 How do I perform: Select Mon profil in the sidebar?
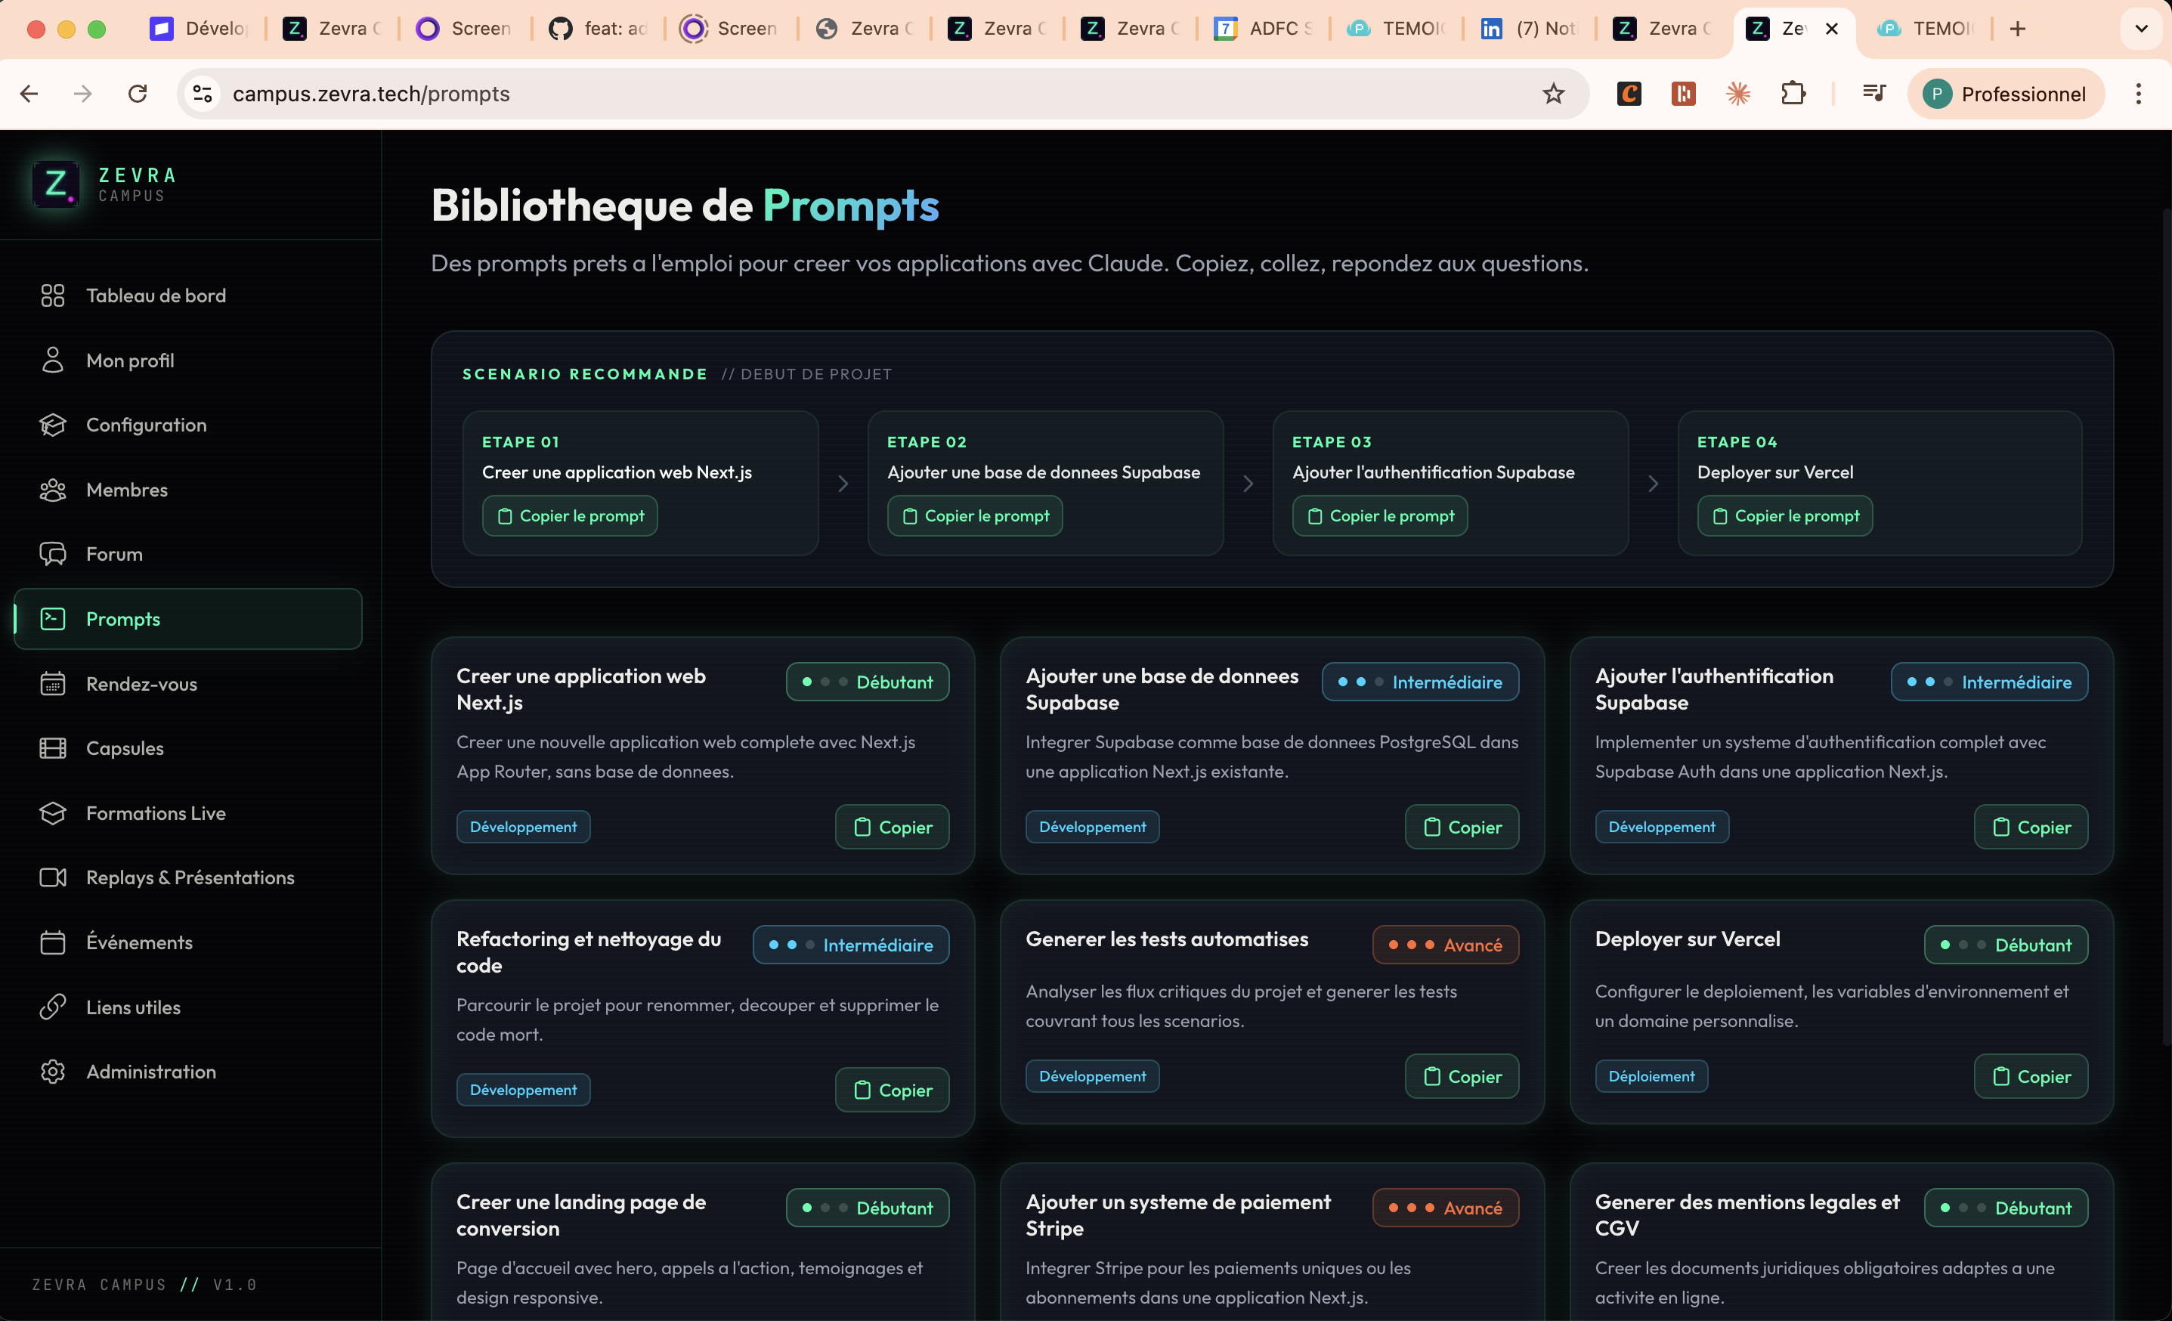click(129, 360)
